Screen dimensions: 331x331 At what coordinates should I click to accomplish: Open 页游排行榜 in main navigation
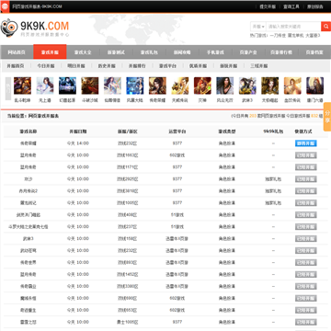pyautogui.click(x=281, y=52)
